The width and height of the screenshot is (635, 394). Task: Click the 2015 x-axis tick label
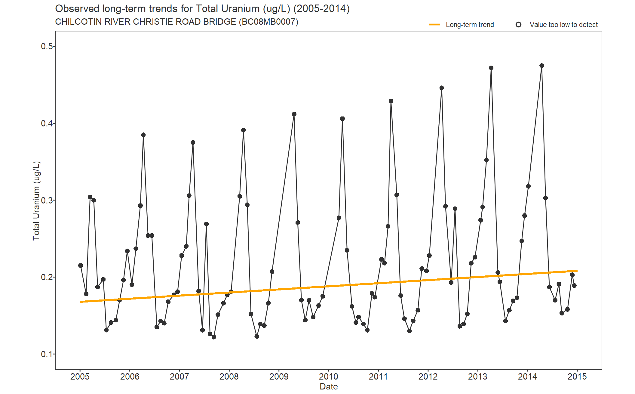point(577,377)
